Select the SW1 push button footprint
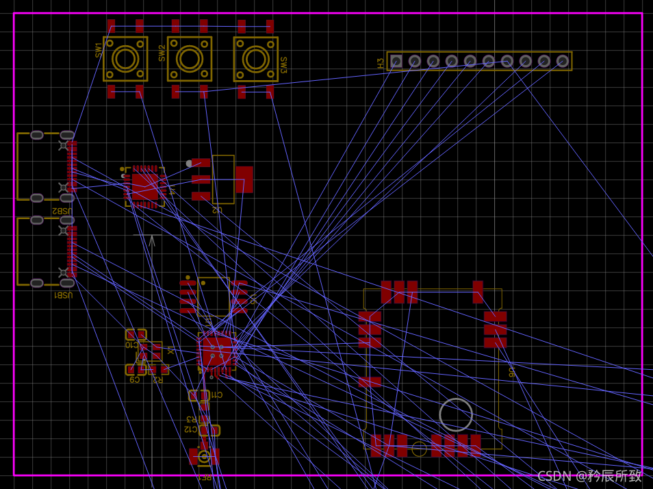 tap(125, 58)
